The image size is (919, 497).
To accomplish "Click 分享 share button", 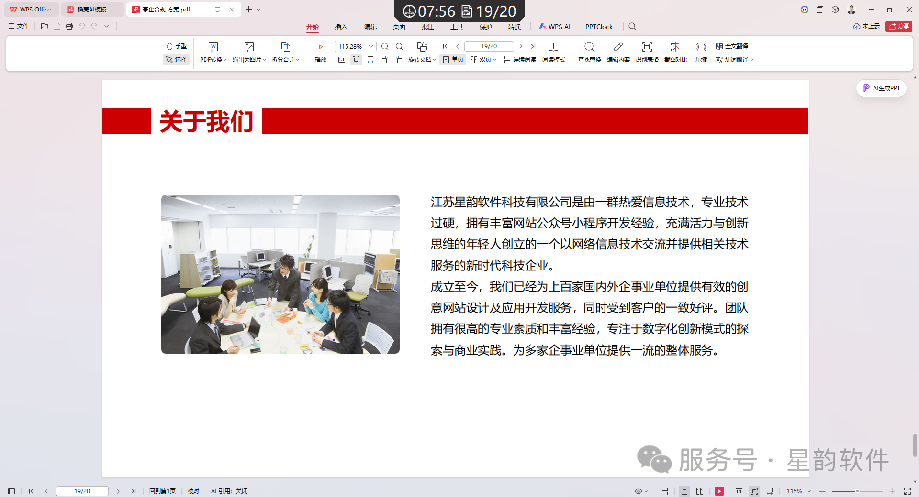I will (898, 26).
